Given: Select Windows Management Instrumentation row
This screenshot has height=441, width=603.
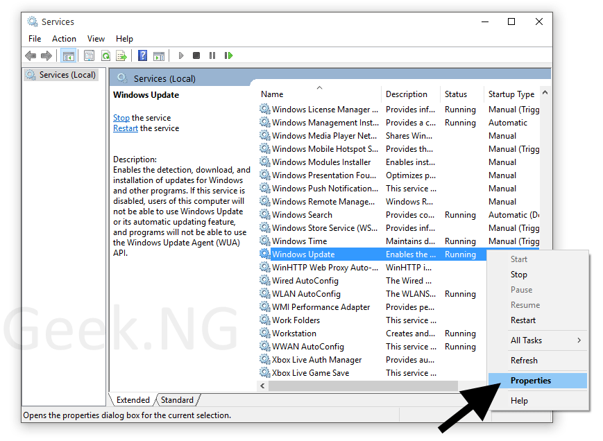Looking at the screenshot, I should (x=399, y=123).
